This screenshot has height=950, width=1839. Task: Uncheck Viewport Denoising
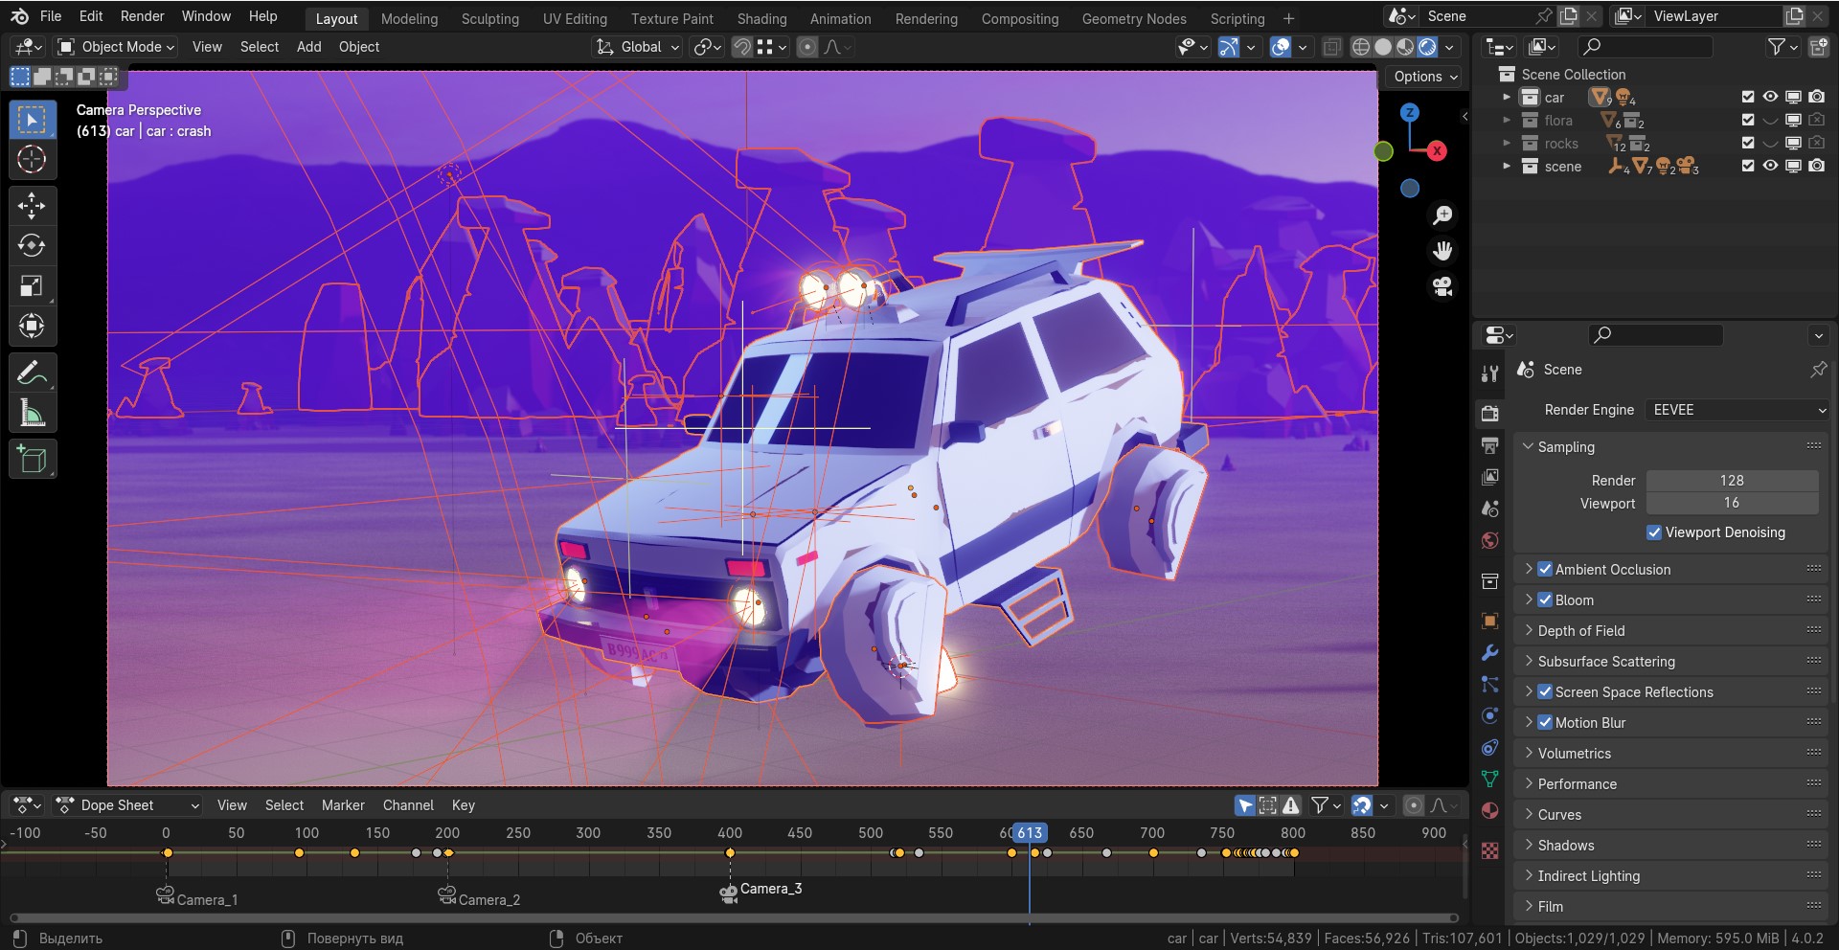pos(1653,532)
